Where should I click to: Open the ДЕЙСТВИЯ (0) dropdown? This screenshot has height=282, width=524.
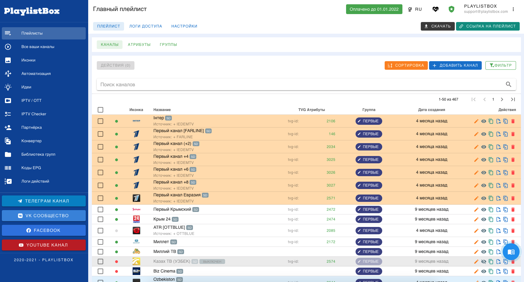pyautogui.click(x=115, y=65)
